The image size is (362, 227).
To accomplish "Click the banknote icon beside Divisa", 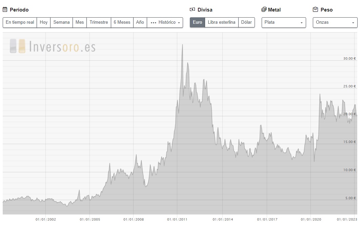I will click(x=193, y=10).
